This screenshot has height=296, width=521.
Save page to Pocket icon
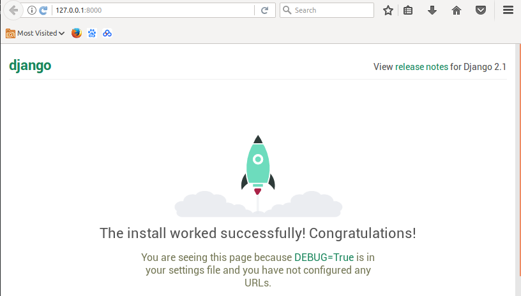[481, 10]
